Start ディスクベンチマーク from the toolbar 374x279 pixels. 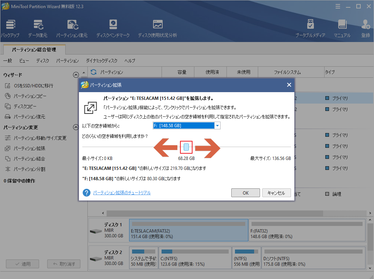click(113, 29)
